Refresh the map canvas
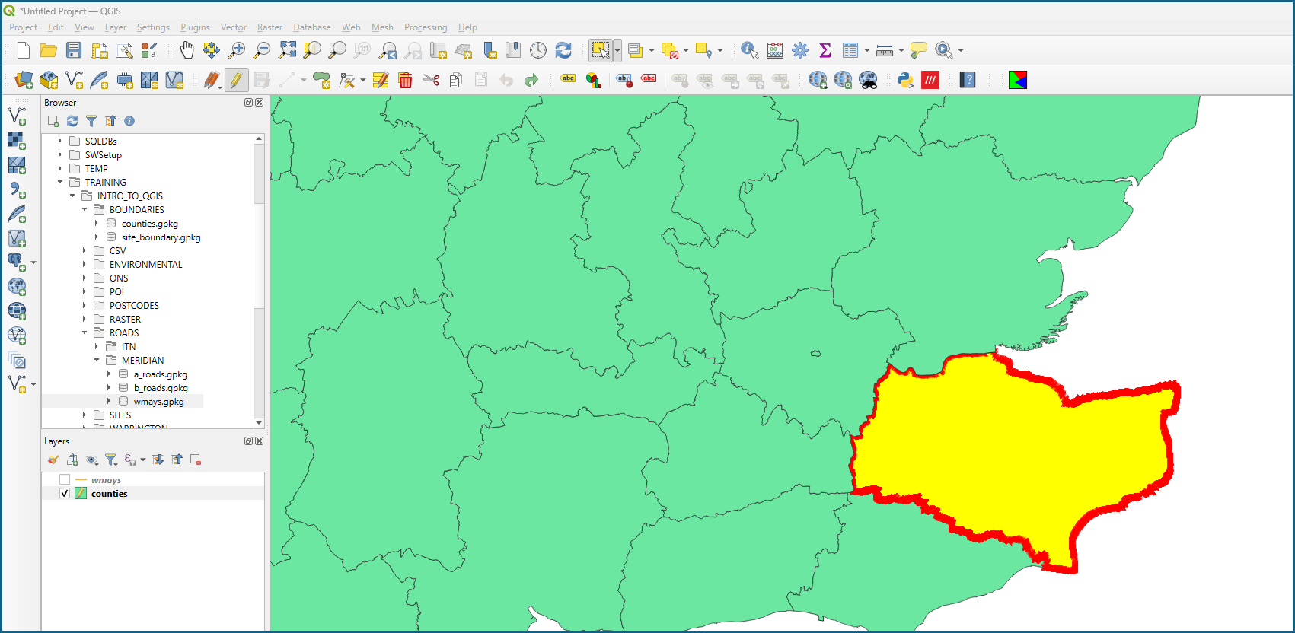 click(563, 50)
